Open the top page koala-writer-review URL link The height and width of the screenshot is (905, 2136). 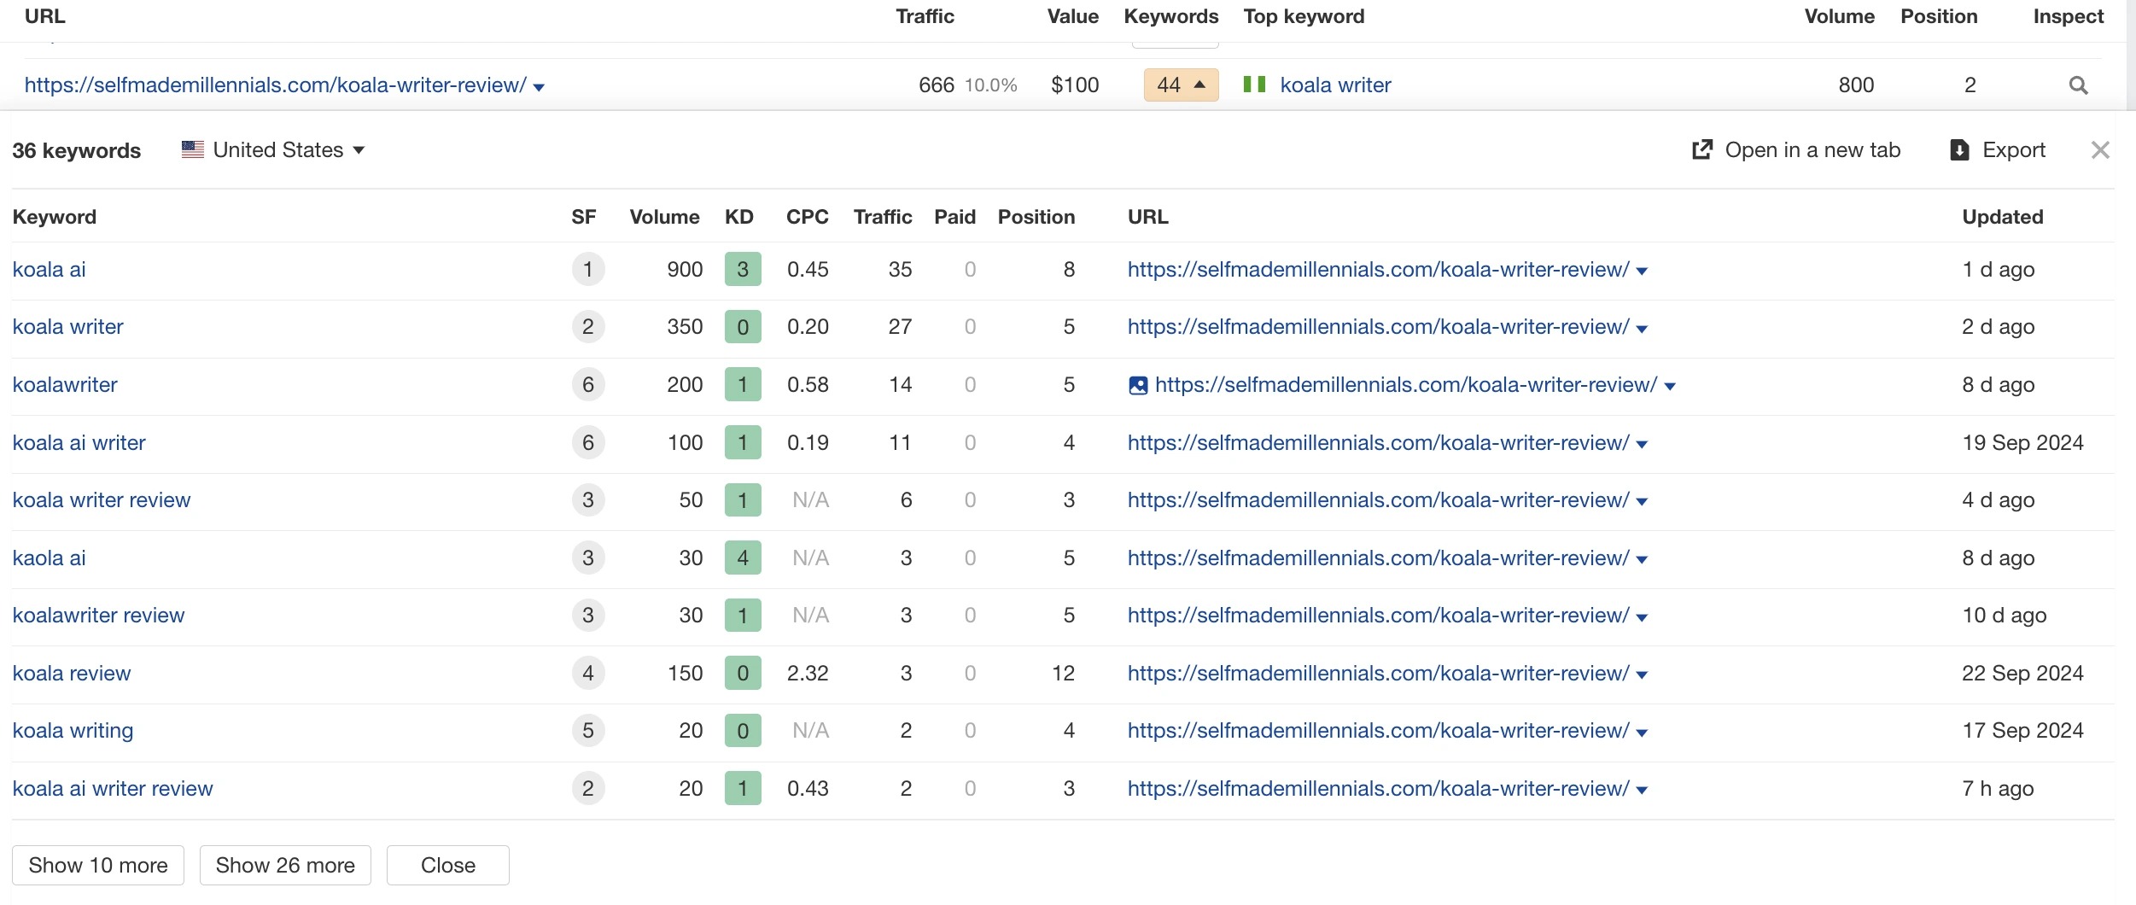[x=275, y=85]
